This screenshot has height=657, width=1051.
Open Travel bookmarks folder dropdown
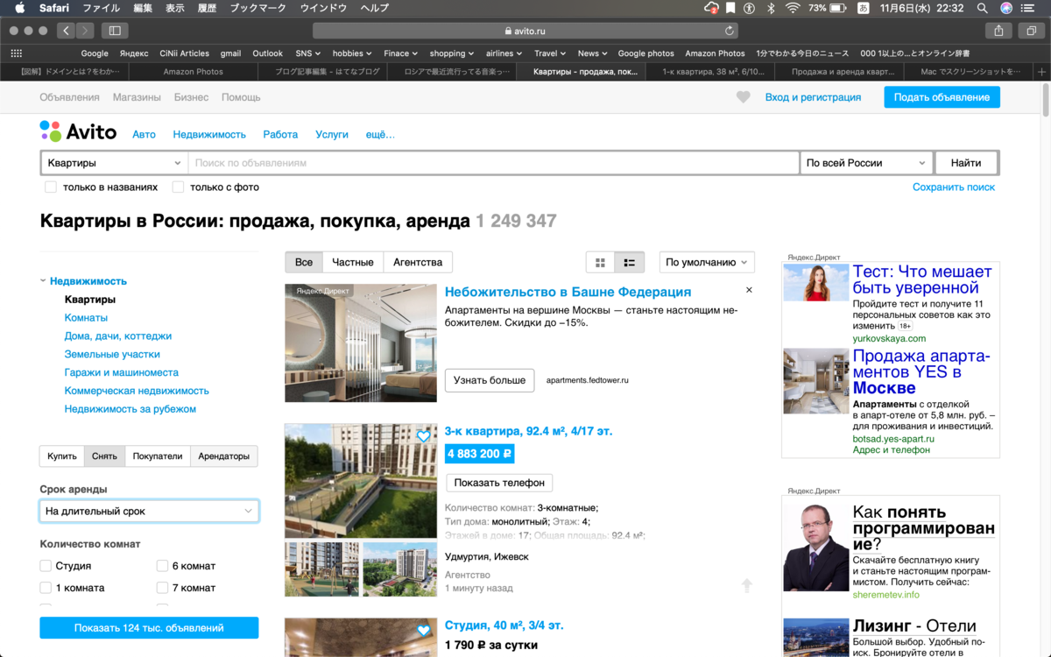click(x=550, y=53)
